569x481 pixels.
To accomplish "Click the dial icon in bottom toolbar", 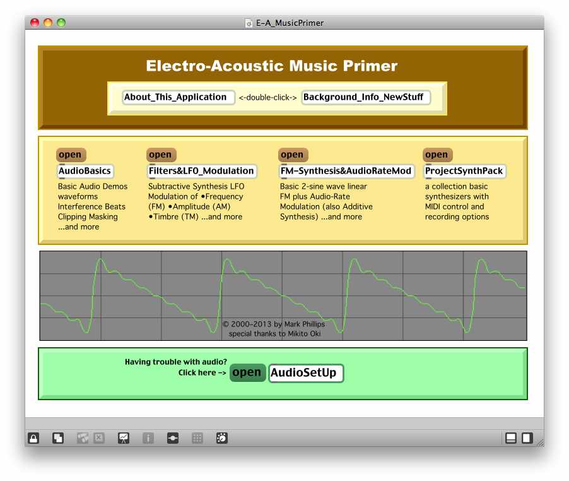I will click(x=221, y=438).
